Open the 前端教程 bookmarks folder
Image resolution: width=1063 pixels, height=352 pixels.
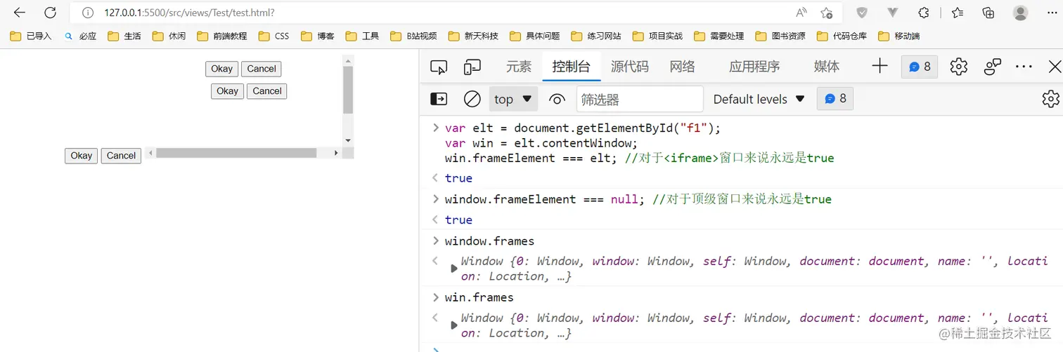pyautogui.click(x=222, y=36)
